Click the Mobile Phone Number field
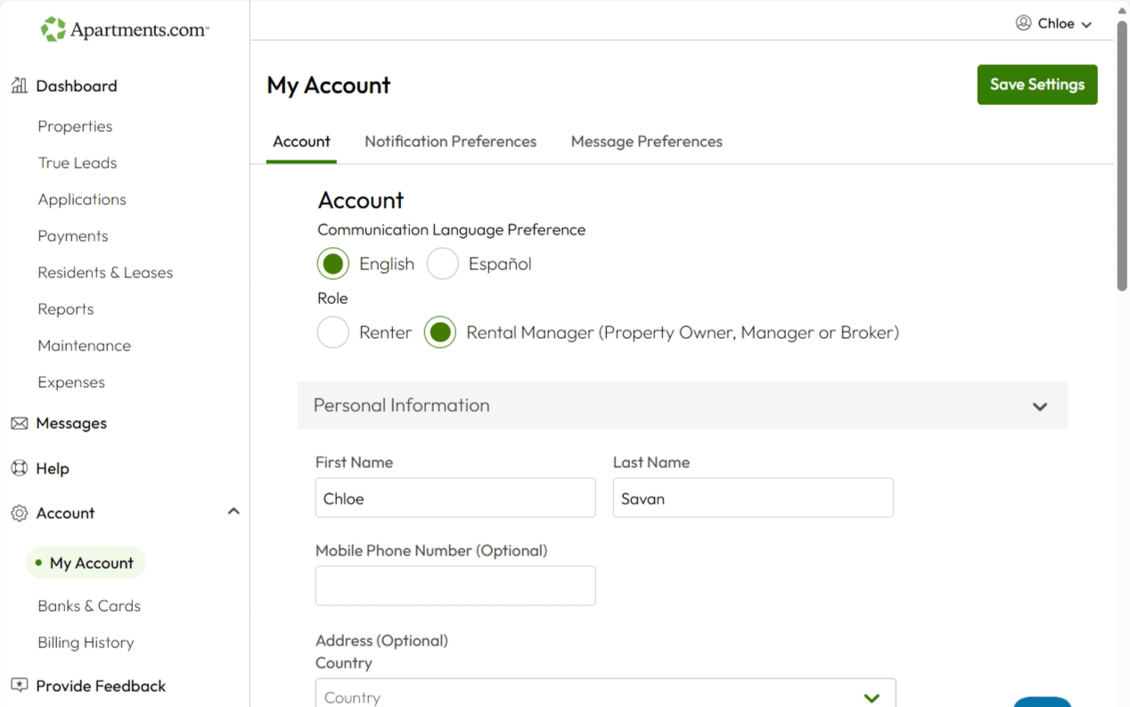 454,586
